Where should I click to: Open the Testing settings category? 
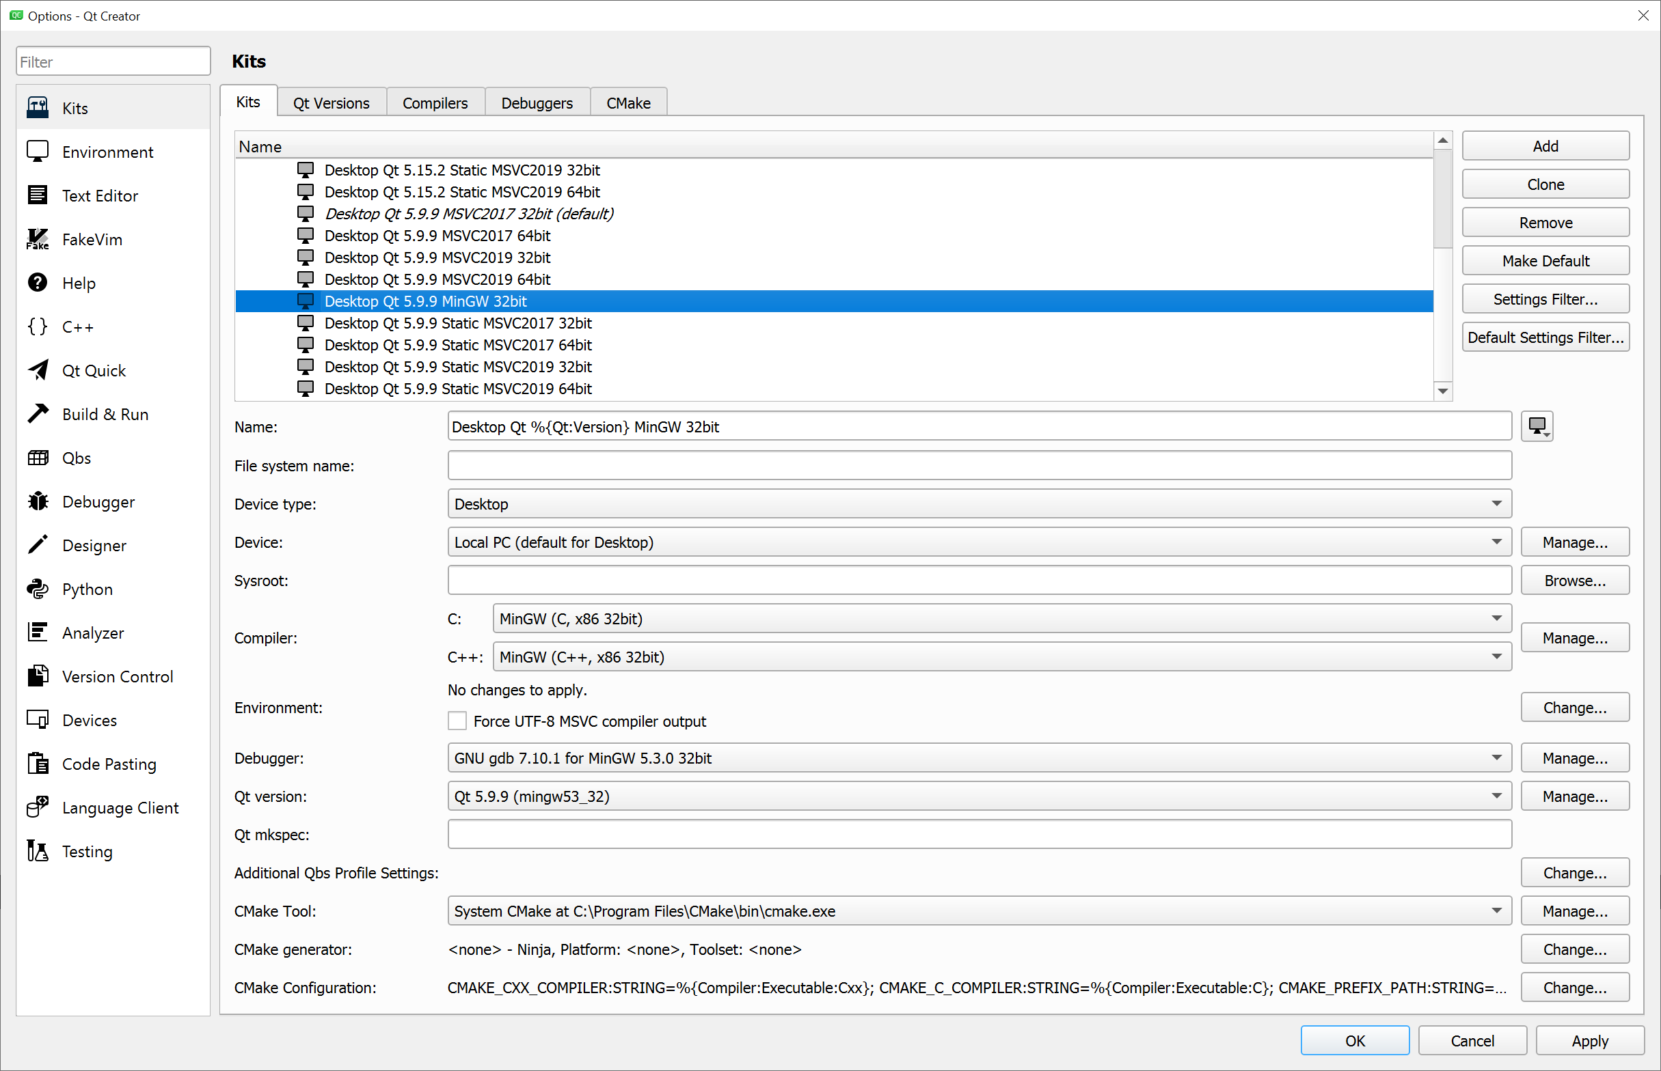coord(86,852)
